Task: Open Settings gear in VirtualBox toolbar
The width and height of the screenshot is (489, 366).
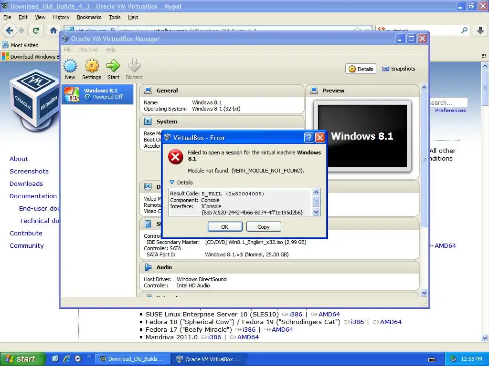Action: click(x=92, y=66)
